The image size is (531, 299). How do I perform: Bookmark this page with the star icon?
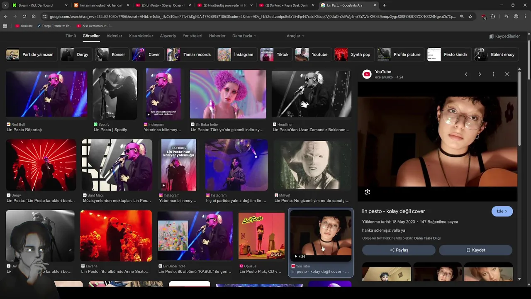[x=470, y=17]
